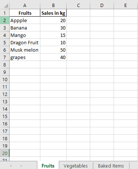Click the cell containing Appple

tap(25, 20)
